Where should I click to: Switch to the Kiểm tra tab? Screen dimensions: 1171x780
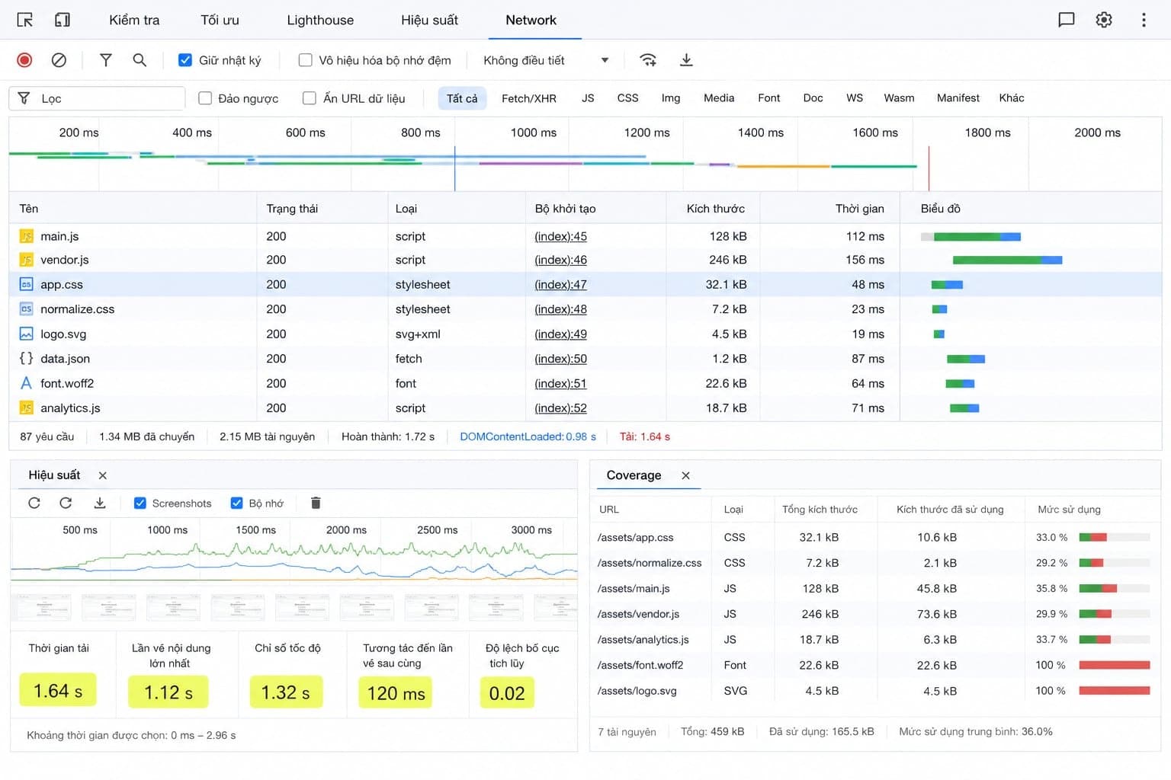tap(134, 20)
